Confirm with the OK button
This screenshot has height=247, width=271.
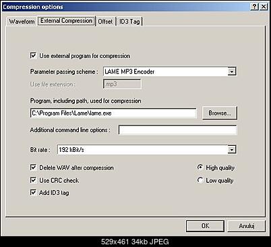click(x=205, y=225)
